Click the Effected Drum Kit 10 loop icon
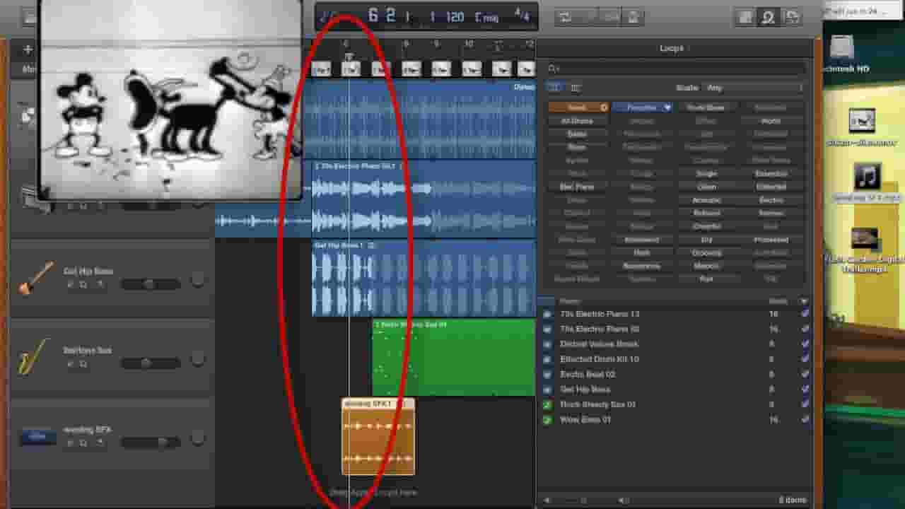This screenshot has width=905, height=509. tap(547, 359)
